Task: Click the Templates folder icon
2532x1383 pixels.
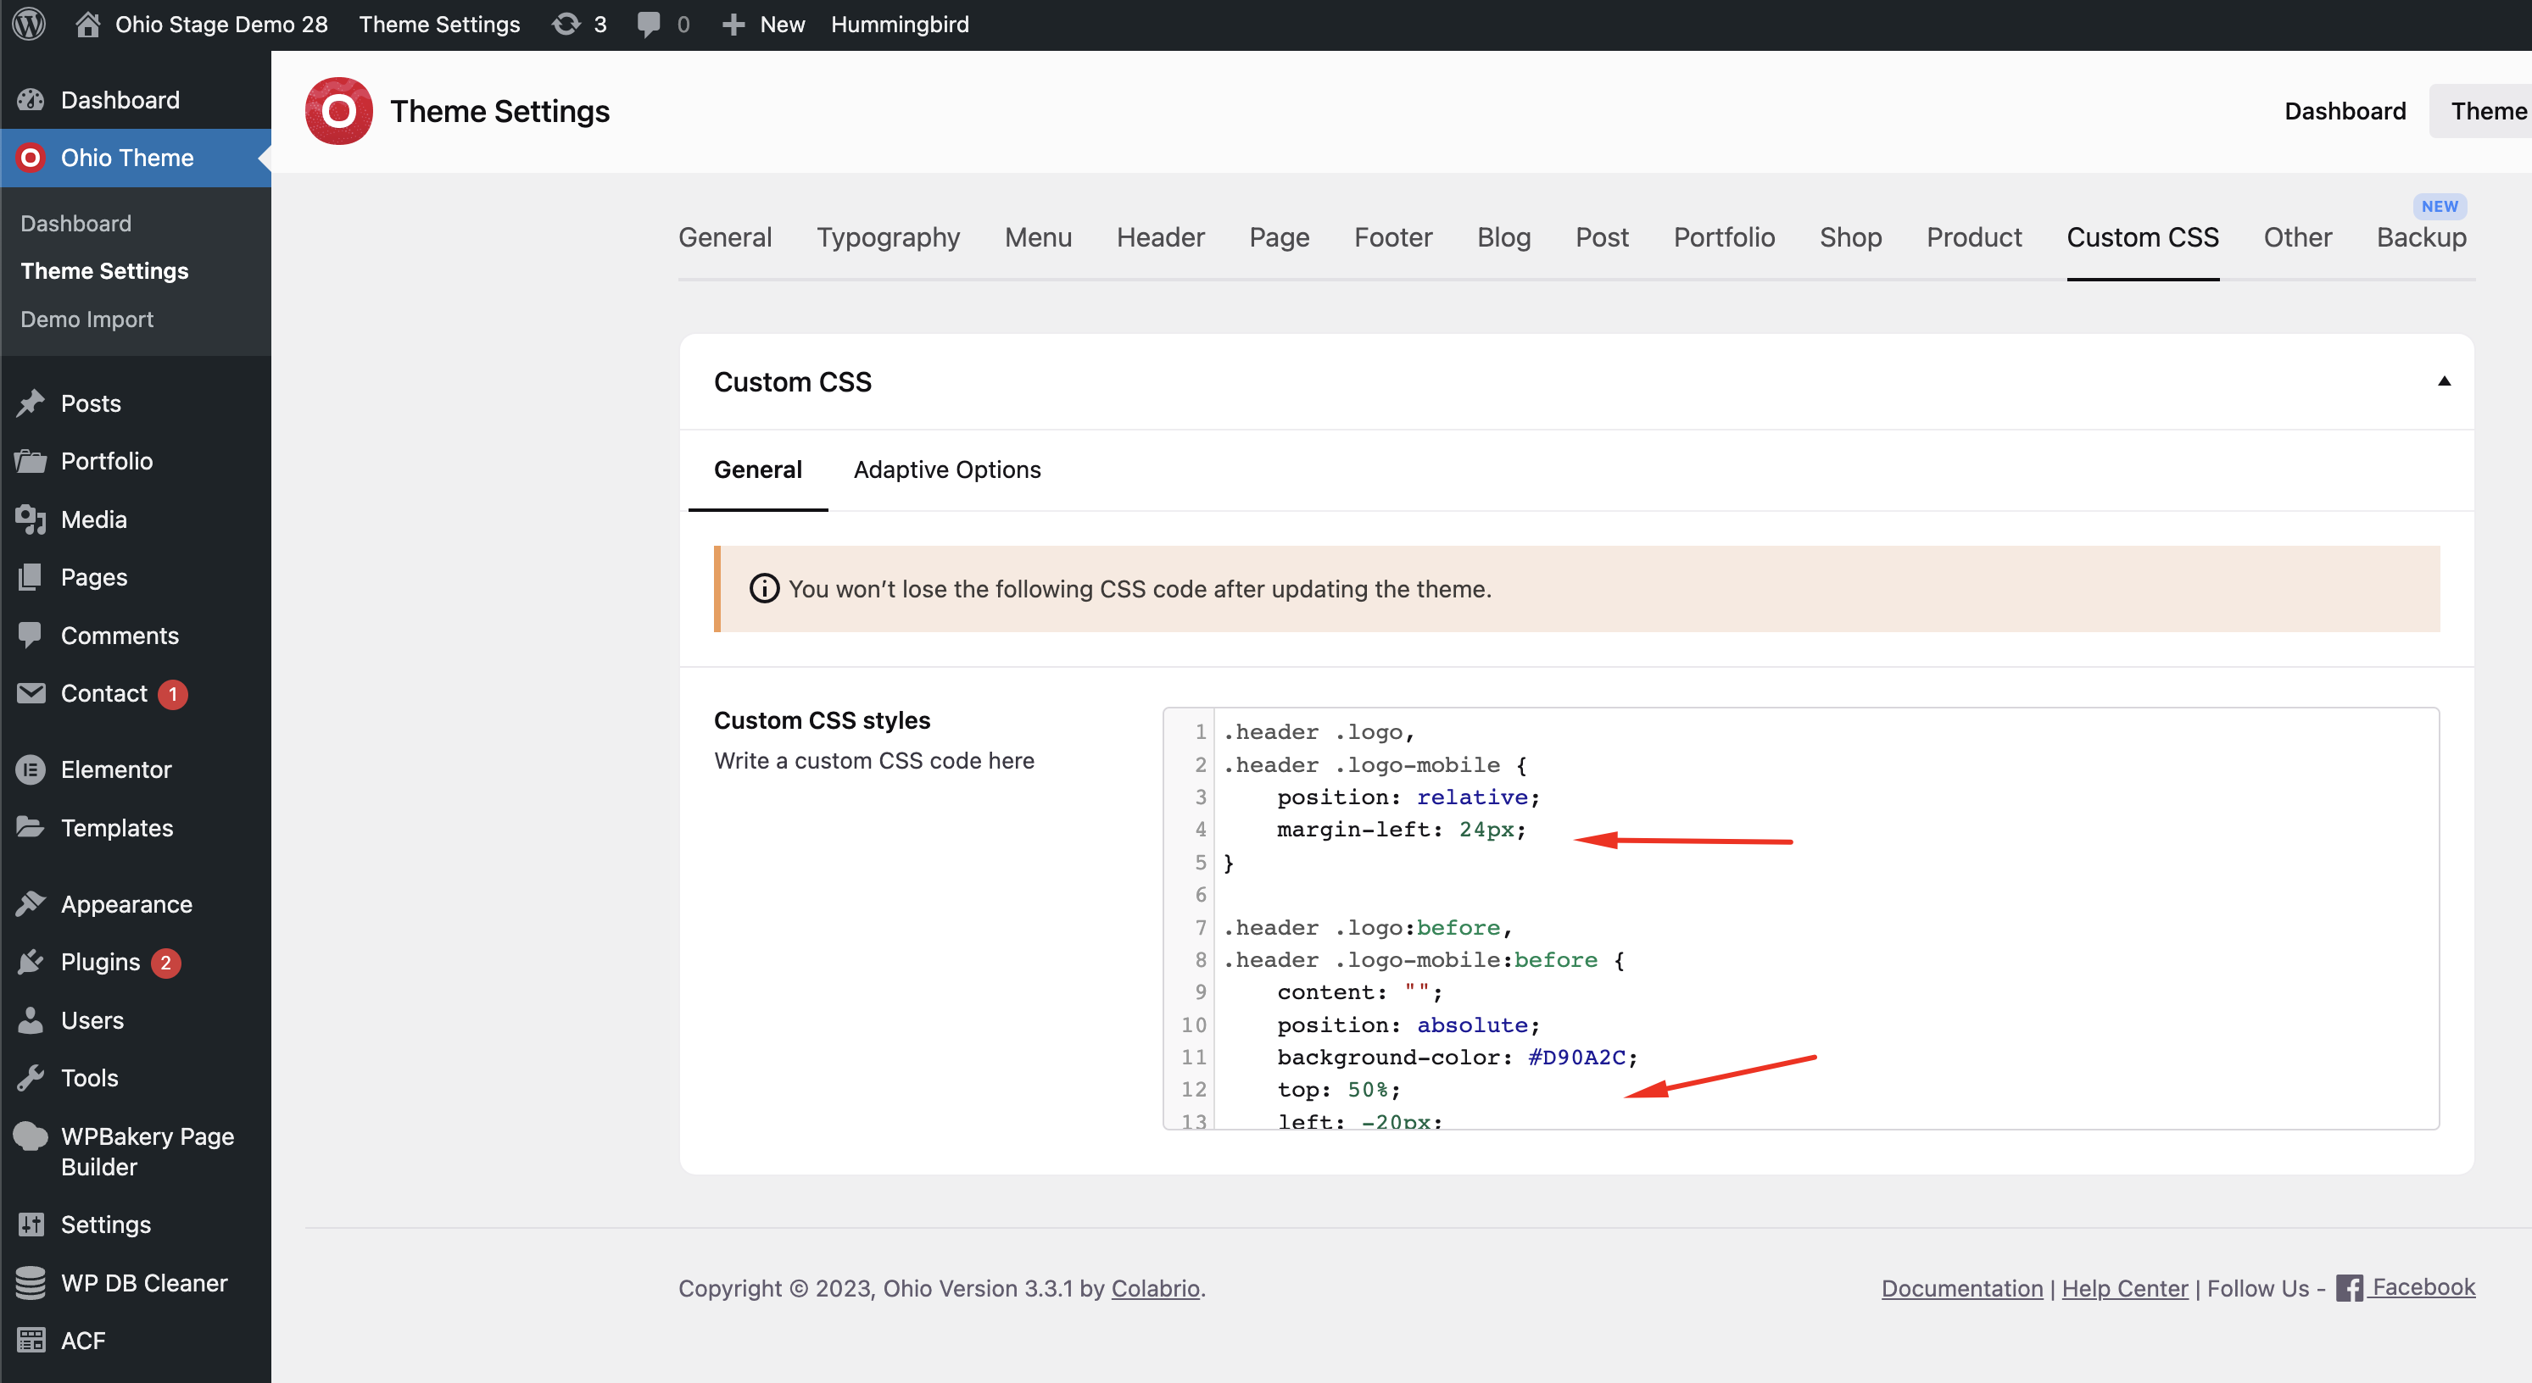Action: pos(31,828)
